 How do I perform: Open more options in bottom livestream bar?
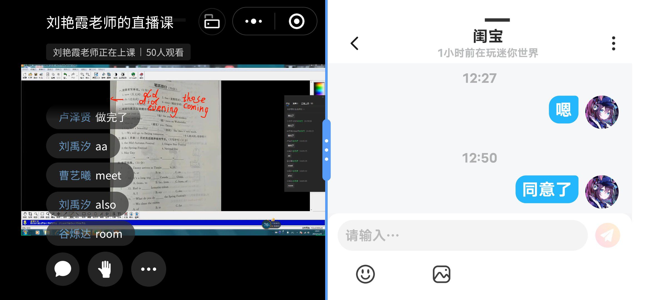click(x=149, y=269)
